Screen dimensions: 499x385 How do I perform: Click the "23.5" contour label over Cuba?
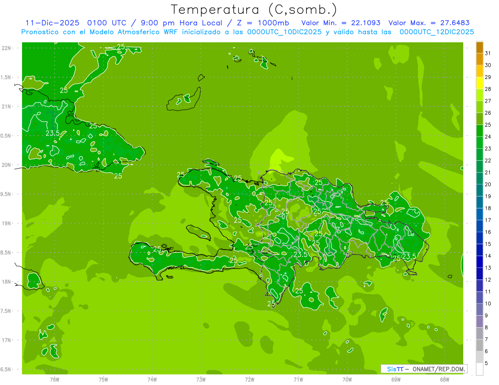tap(52, 133)
